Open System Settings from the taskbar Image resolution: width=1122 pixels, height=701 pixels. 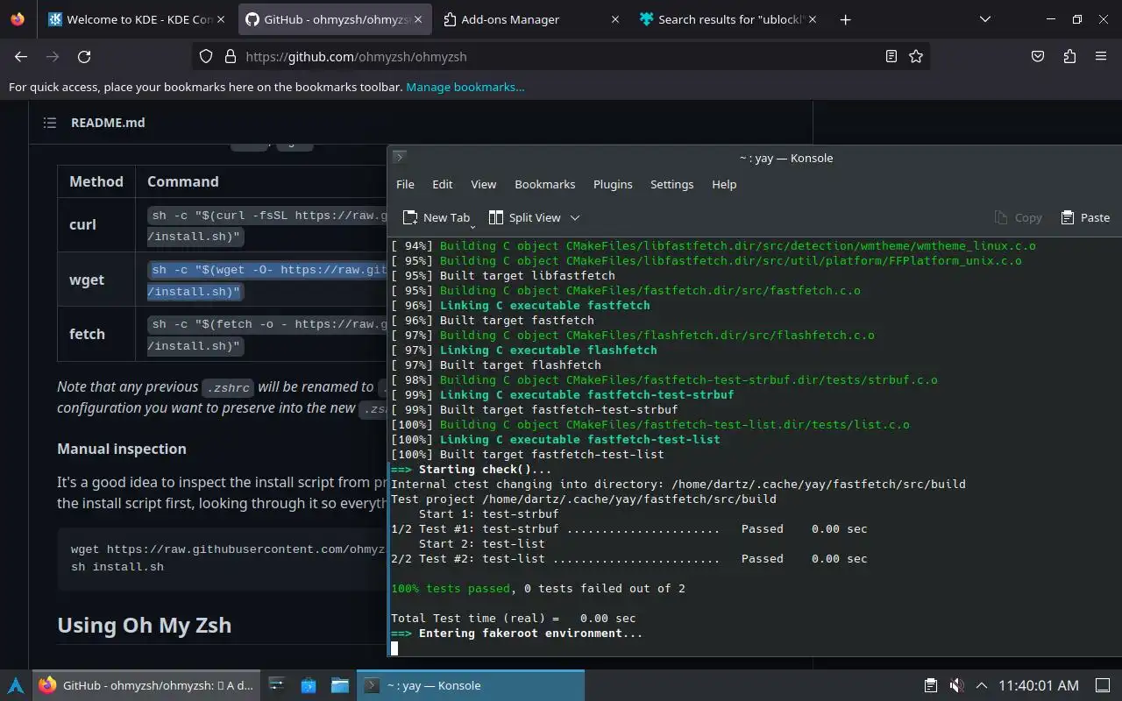tap(277, 685)
